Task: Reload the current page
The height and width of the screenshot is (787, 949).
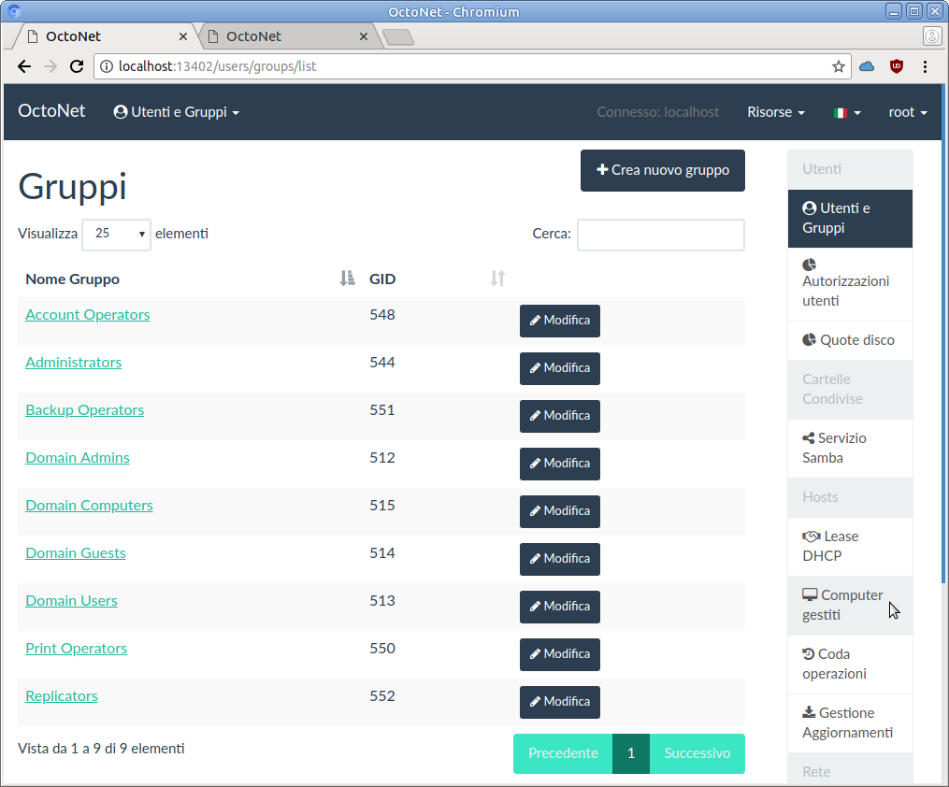Action: [77, 66]
